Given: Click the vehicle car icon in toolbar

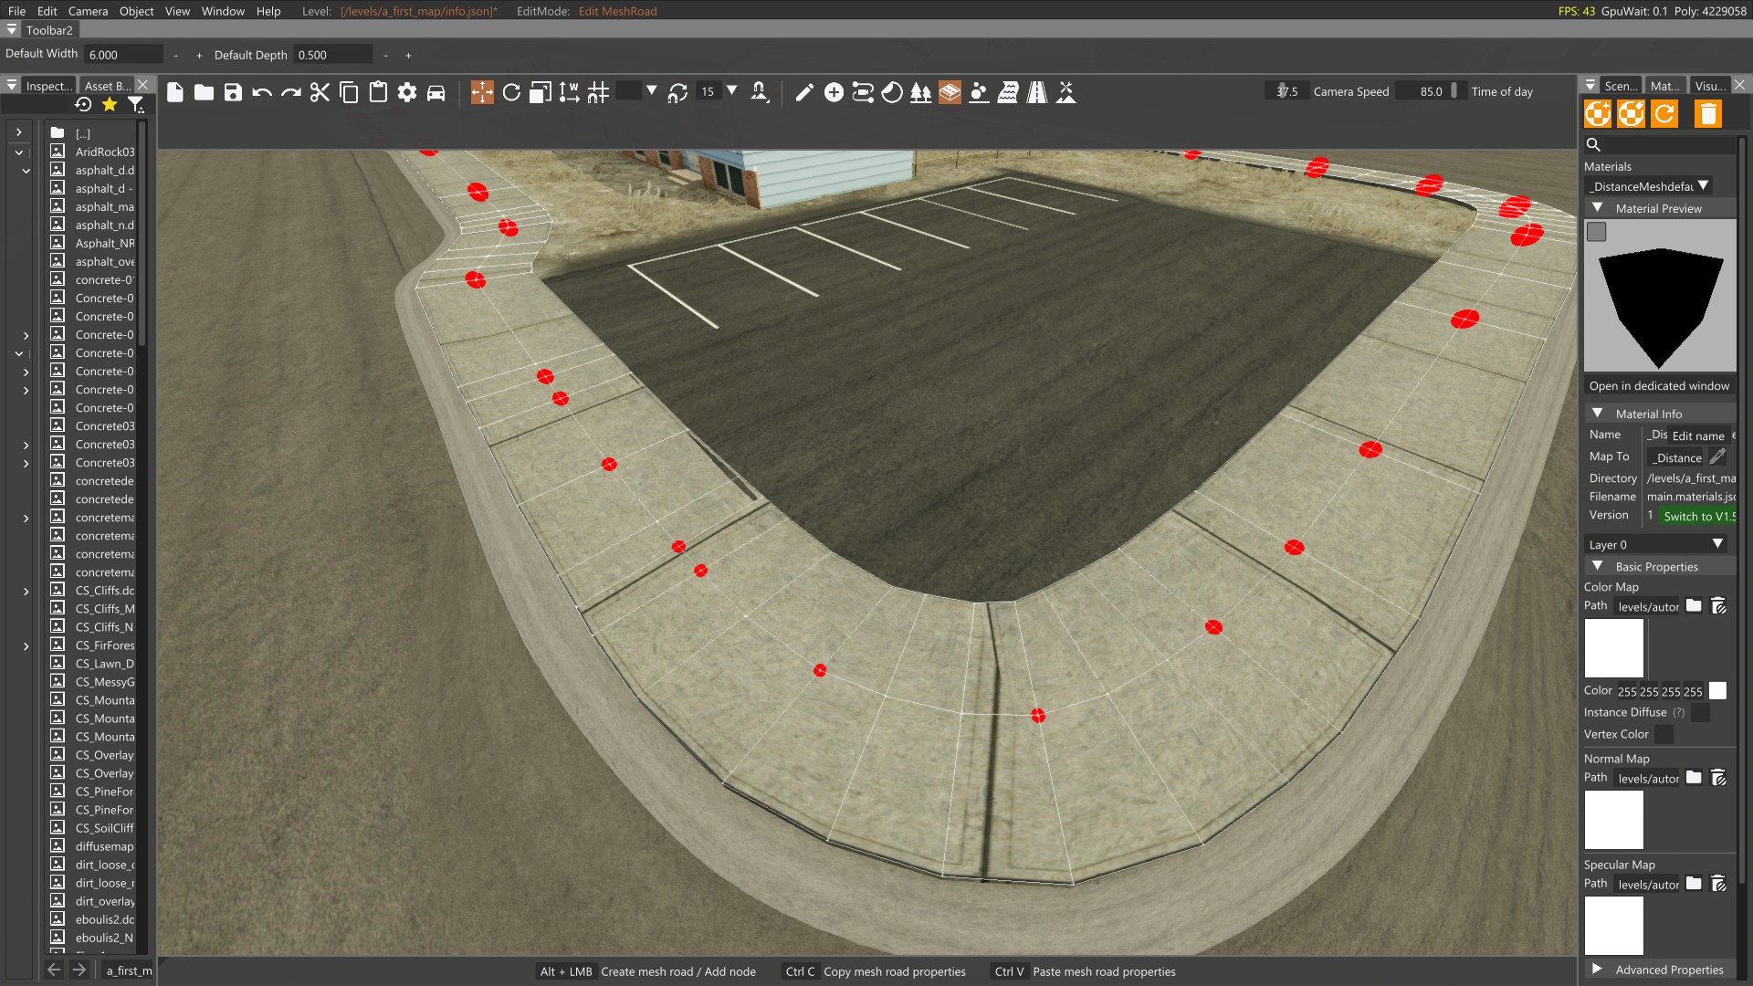Looking at the screenshot, I should tap(436, 92).
